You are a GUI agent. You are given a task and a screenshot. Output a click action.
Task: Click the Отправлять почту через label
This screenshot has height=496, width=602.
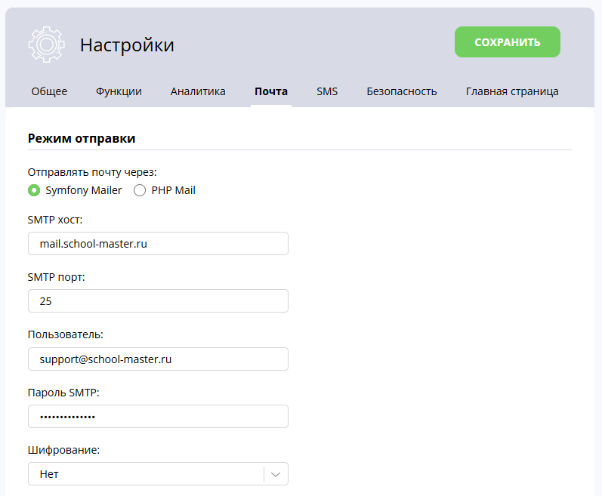[92, 172]
